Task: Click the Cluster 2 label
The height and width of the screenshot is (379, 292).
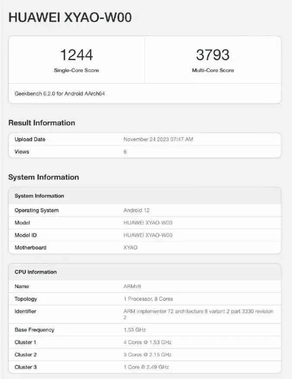Action: (25, 355)
